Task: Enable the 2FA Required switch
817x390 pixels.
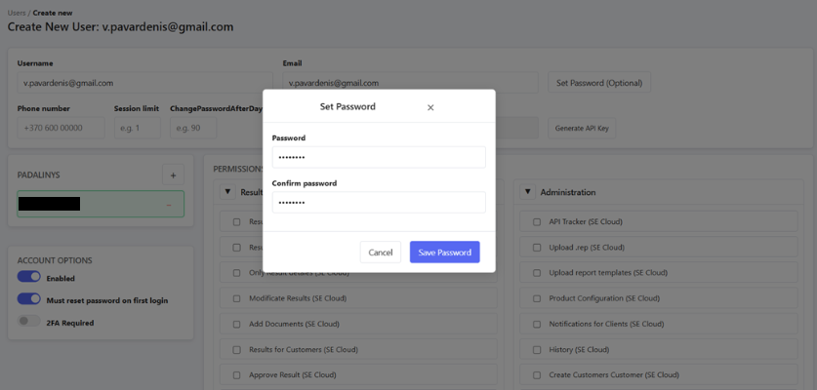Action: point(28,322)
